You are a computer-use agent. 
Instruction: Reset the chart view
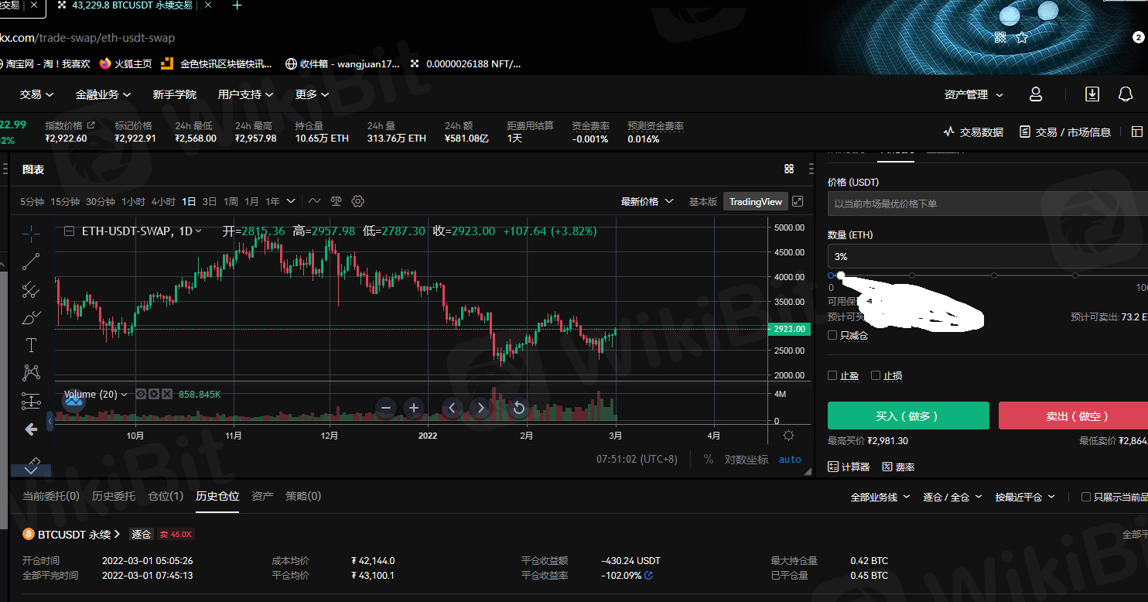click(519, 408)
